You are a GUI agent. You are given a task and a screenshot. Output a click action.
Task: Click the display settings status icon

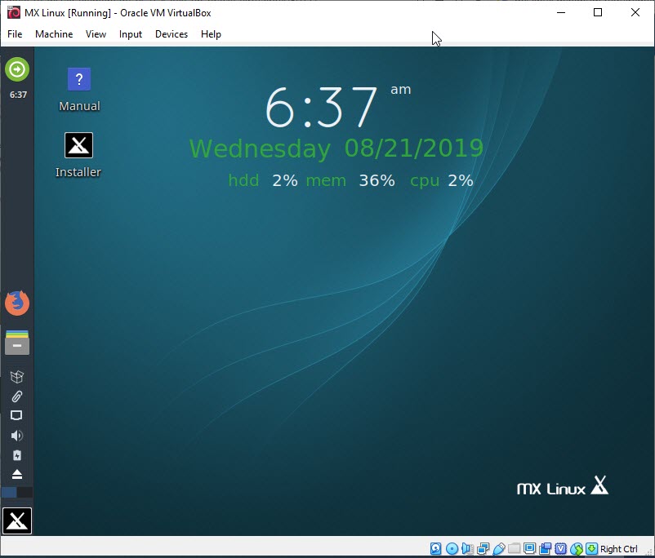pos(530,548)
